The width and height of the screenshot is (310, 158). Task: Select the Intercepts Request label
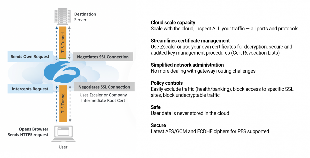coord(30,89)
